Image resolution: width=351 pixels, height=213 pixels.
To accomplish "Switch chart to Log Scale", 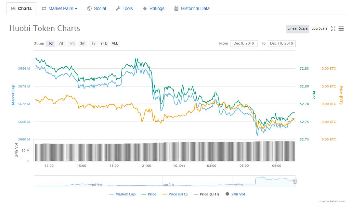I will 319,29.
